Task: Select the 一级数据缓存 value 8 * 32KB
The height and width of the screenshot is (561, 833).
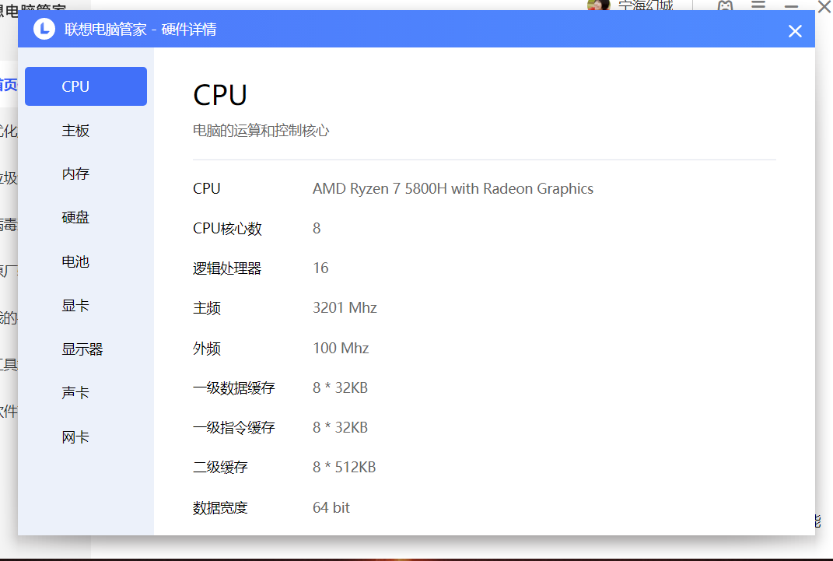Action: (340, 387)
